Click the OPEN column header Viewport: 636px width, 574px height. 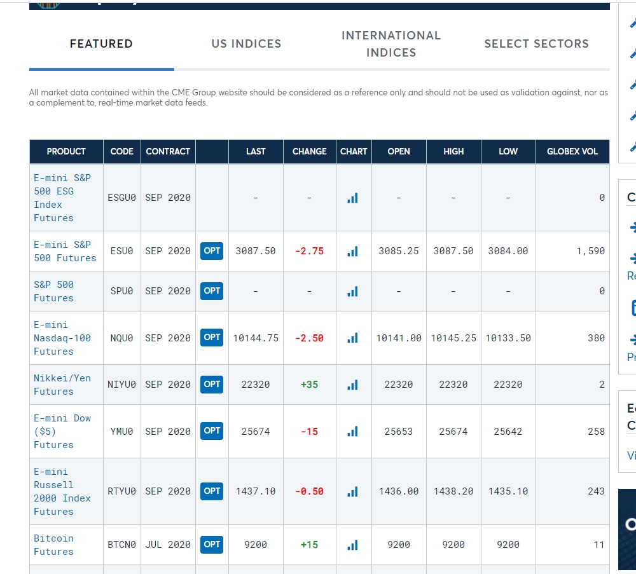pos(399,152)
